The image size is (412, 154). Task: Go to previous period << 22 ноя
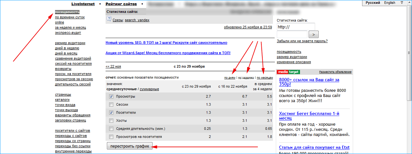[113, 66]
